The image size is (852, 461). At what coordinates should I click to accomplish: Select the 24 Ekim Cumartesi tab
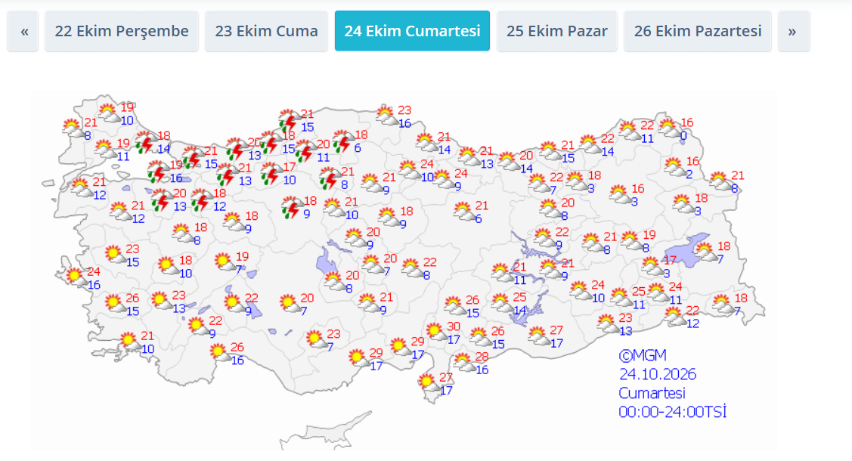tap(413, 31)
